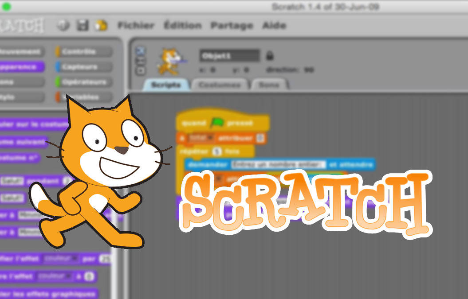Click 'Salut!' field in the 'pendant' say block
This screenshot has height=299, width=468.
coord(12,181)
